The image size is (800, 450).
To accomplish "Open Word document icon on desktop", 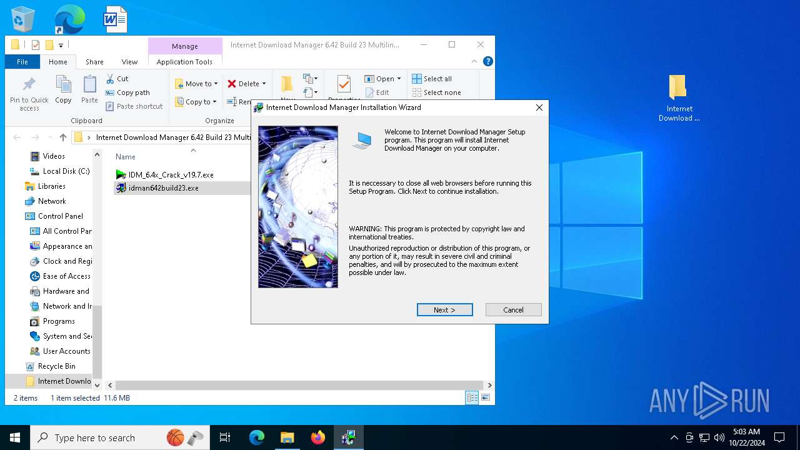I will (x=115, y=19).
